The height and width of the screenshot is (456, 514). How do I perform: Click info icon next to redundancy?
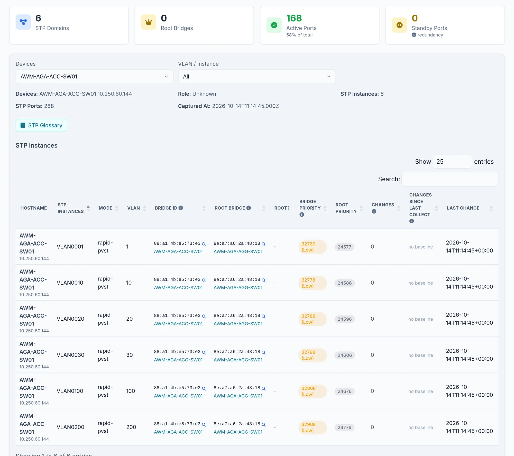click(x=414, y=35)
